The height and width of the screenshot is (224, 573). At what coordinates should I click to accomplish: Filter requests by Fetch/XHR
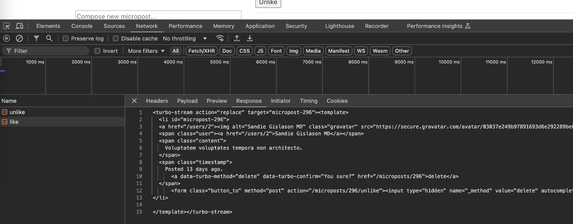pos(202,51)
